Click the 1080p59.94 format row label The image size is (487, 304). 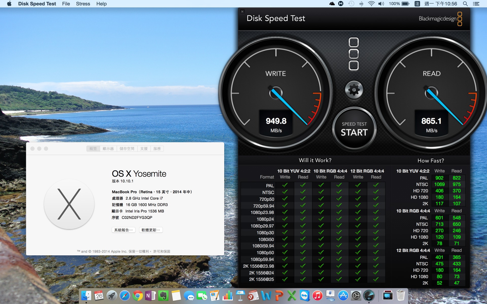262,259
